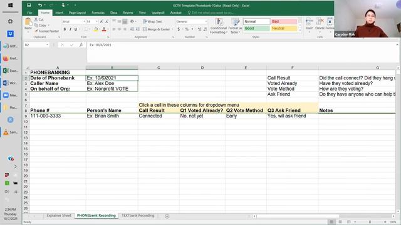Click the Zoom in plus button
The image size is (401, 225).
point(385,222)
